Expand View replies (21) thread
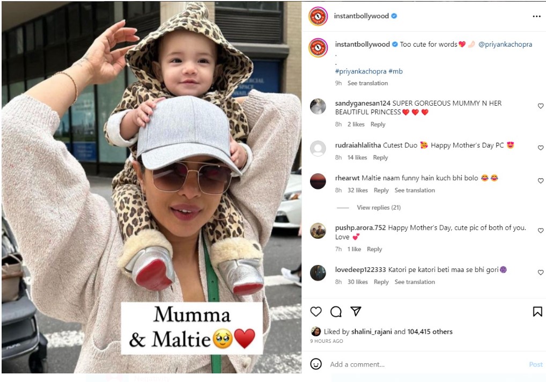This screenshot has height=382, width=546. click(379, 208)
